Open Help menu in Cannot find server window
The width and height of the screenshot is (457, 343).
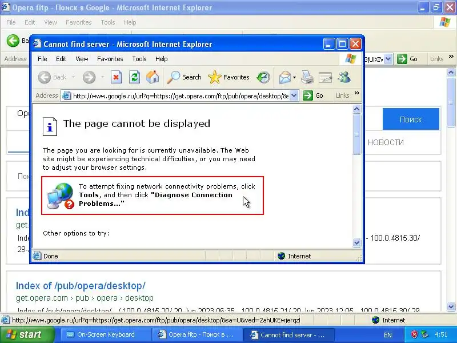[162, 59]
